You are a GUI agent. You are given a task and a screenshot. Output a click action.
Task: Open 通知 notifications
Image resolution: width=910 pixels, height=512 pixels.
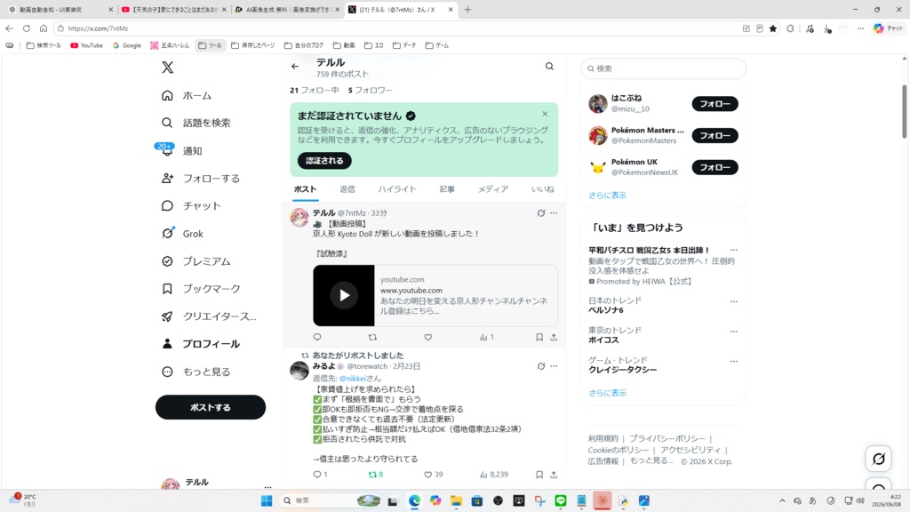coord(181,151)
